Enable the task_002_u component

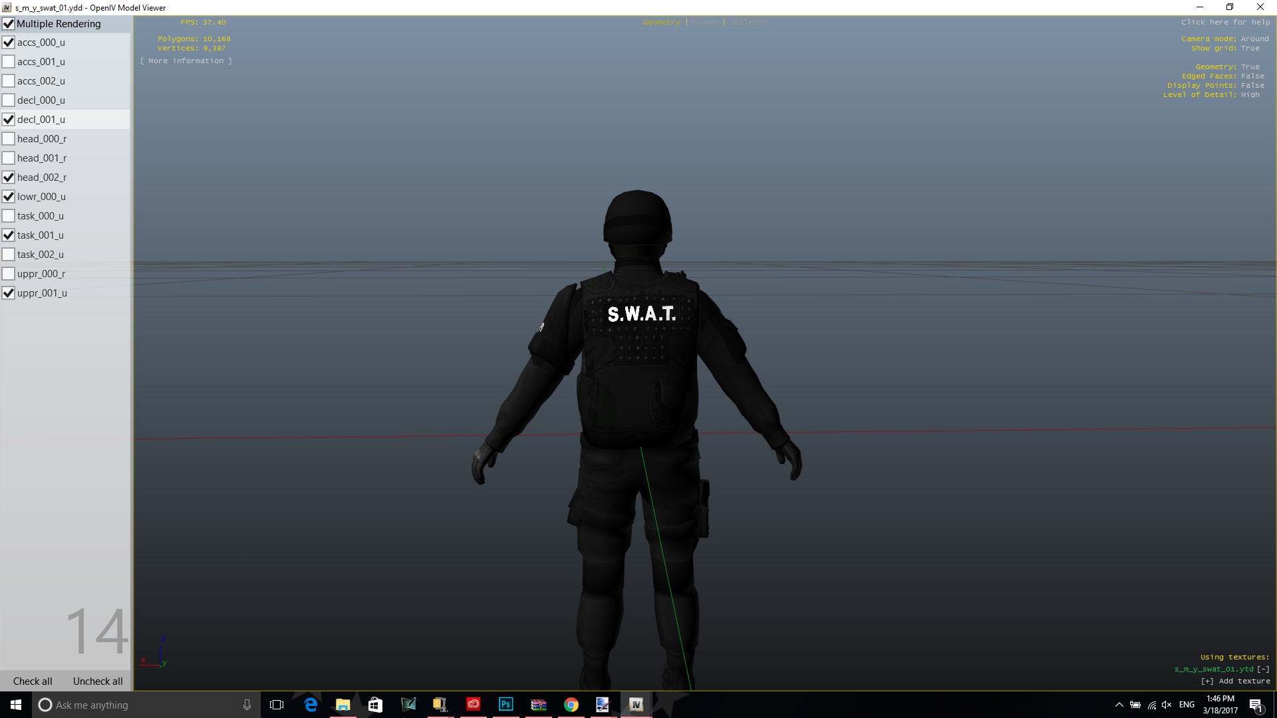point(9,255)
